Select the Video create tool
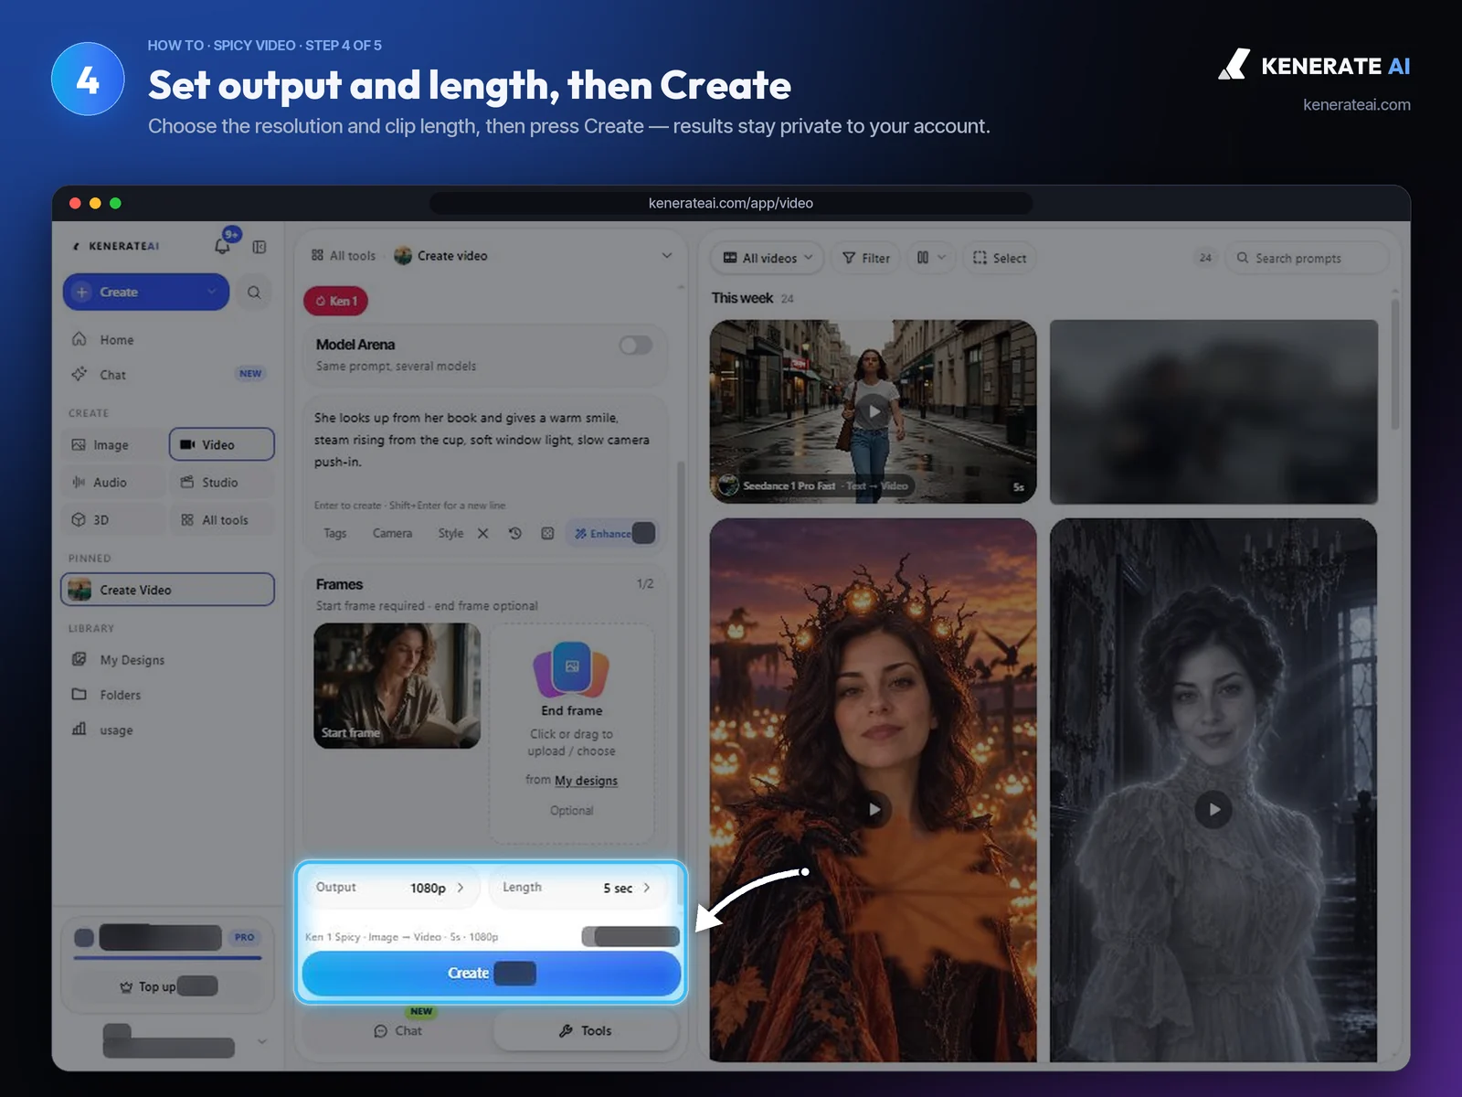Screen dimensions: 1462x1097 click(x=222, y=444)
